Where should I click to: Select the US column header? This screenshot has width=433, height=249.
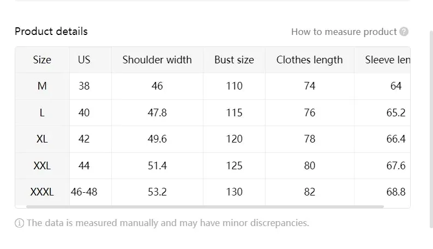click(x=84, y=60)
